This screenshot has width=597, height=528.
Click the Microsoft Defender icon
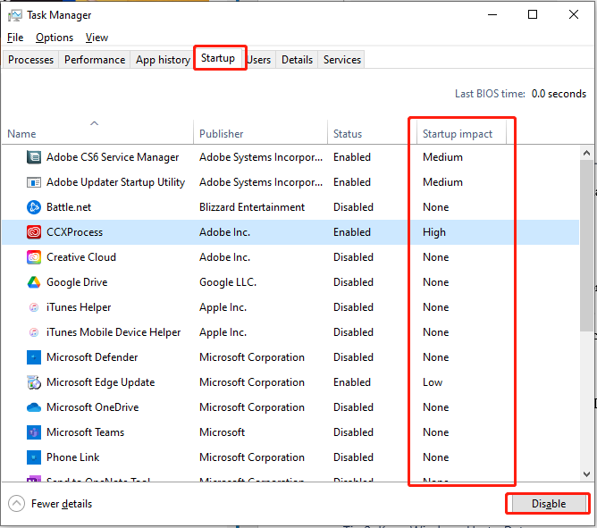click(x=33, y=357)
